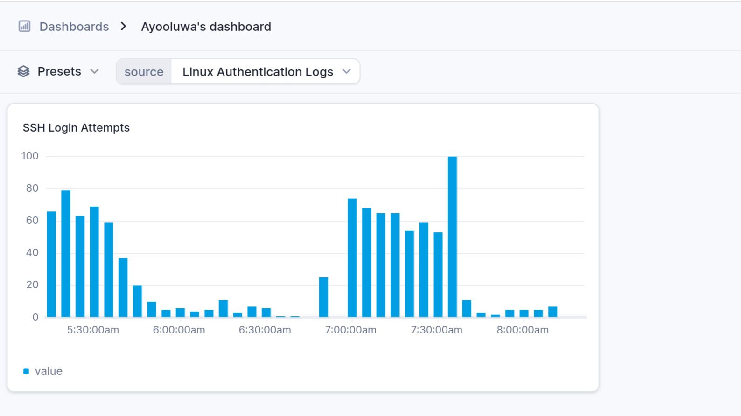741x416 pixels.
Task: Click the 7:00:00am axis label
Action: 350,330
